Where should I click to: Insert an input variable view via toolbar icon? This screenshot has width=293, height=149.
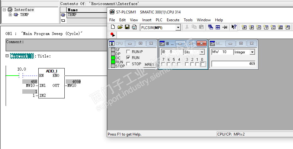244,27
